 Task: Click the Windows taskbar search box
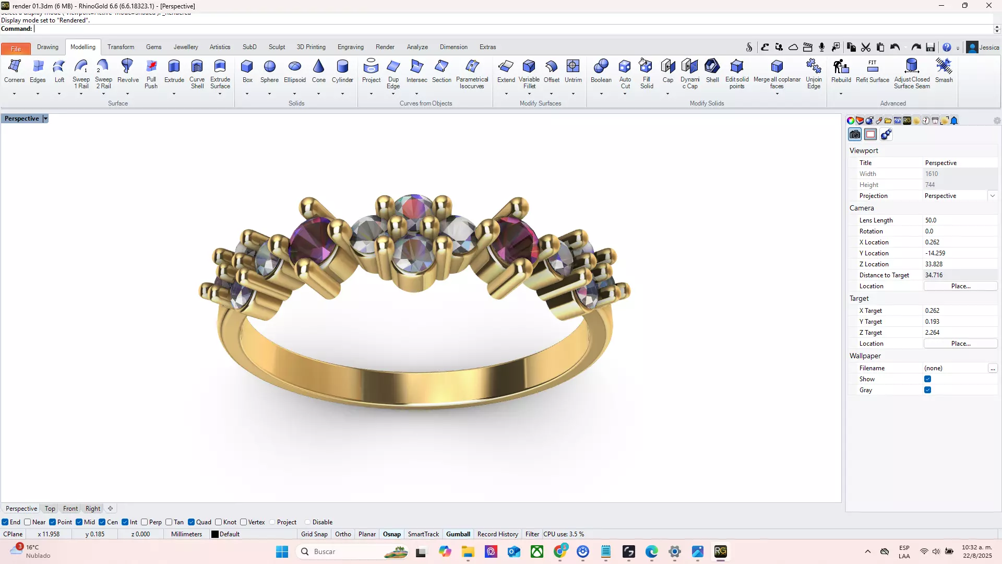point(353,551)
